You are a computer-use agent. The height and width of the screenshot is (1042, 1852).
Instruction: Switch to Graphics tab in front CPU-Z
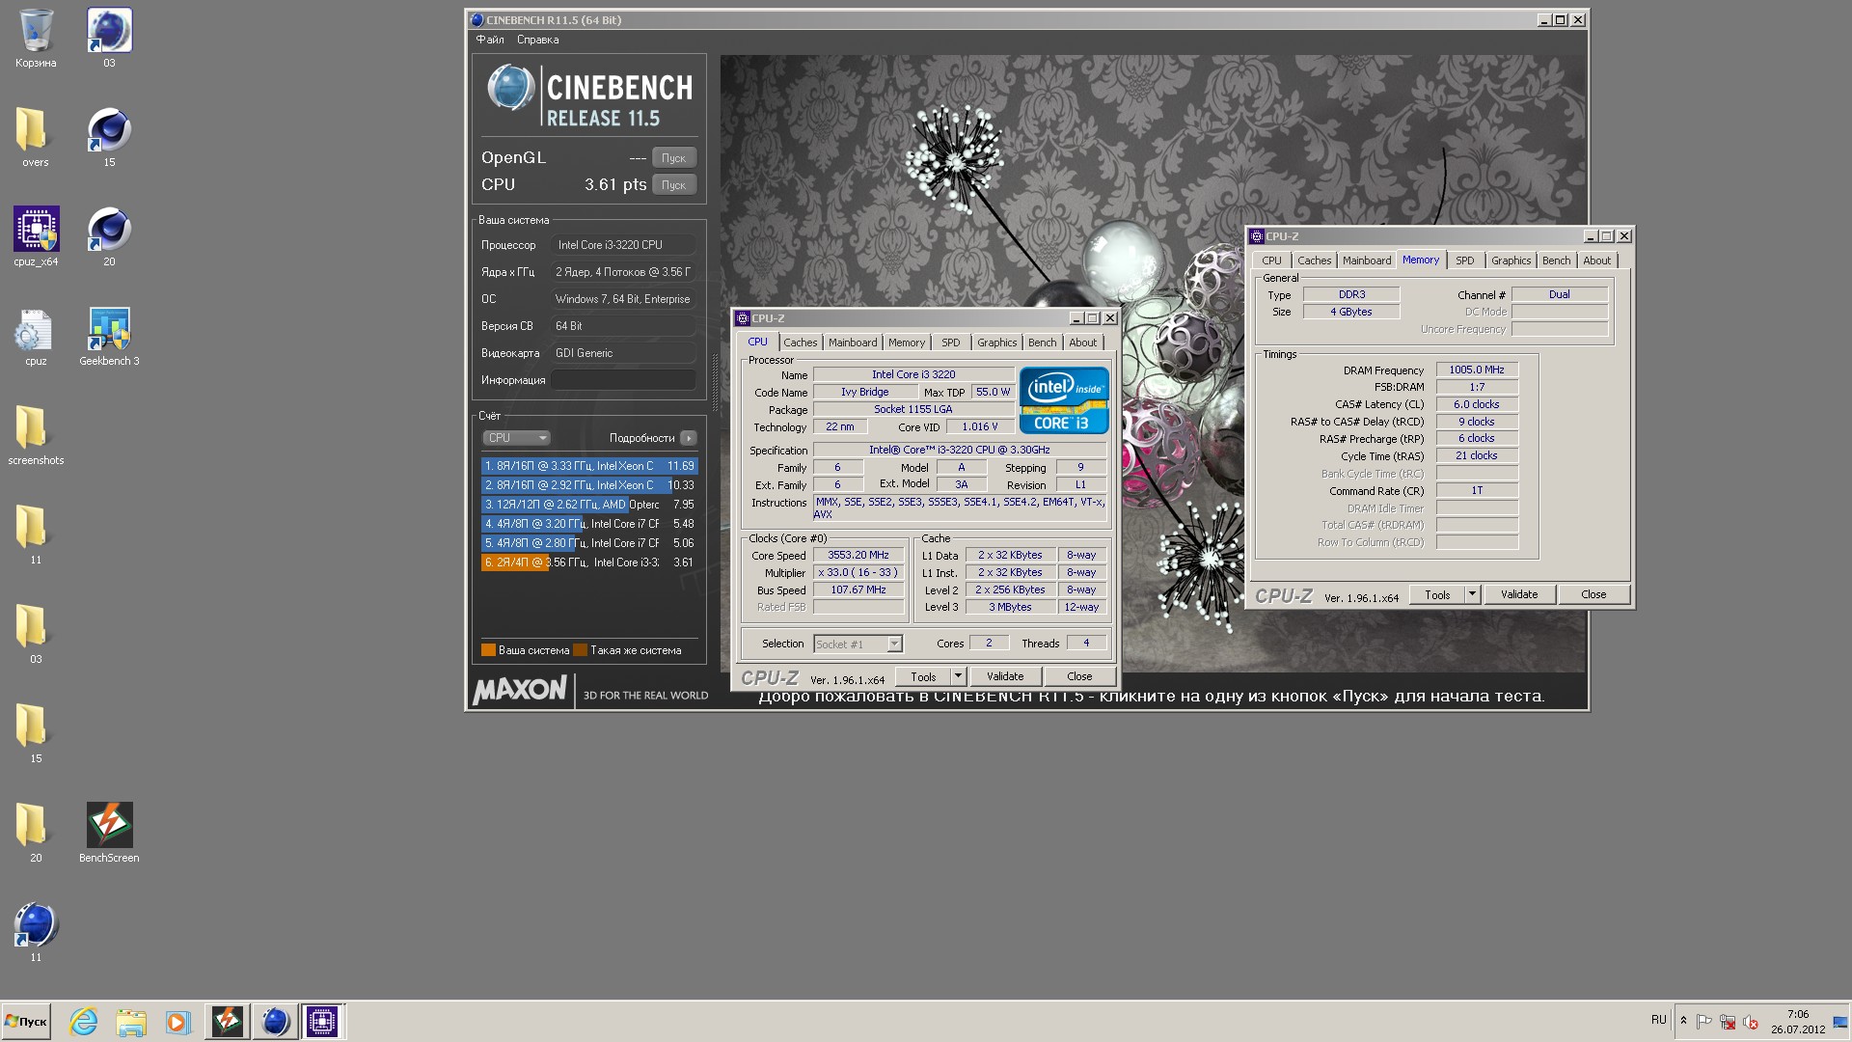tap(996, 343)
